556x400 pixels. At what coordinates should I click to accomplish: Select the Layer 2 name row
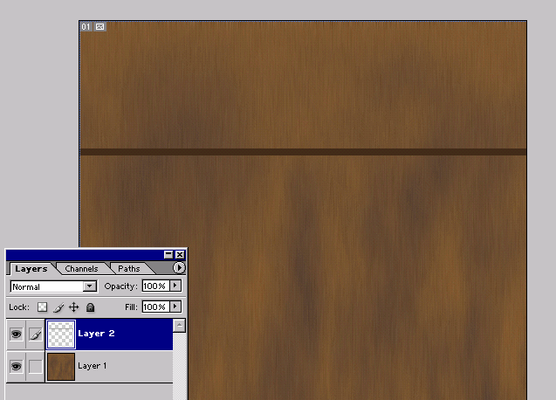pyautogui.click(x=109, y=334)
